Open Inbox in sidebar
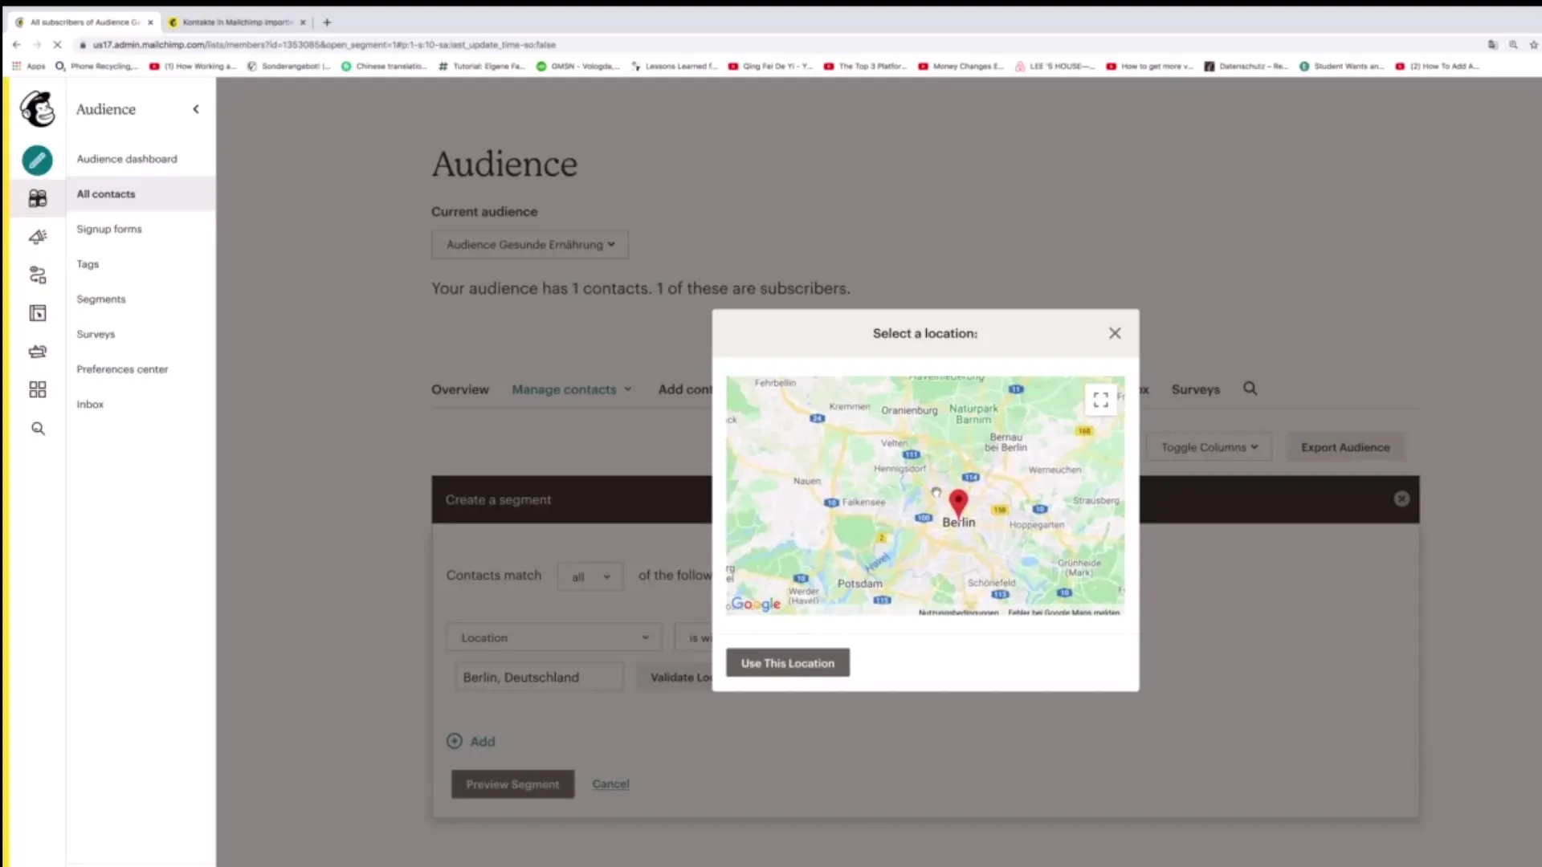Image resolution: width=1542 pixels, height=867 pixels. [90, 405]
